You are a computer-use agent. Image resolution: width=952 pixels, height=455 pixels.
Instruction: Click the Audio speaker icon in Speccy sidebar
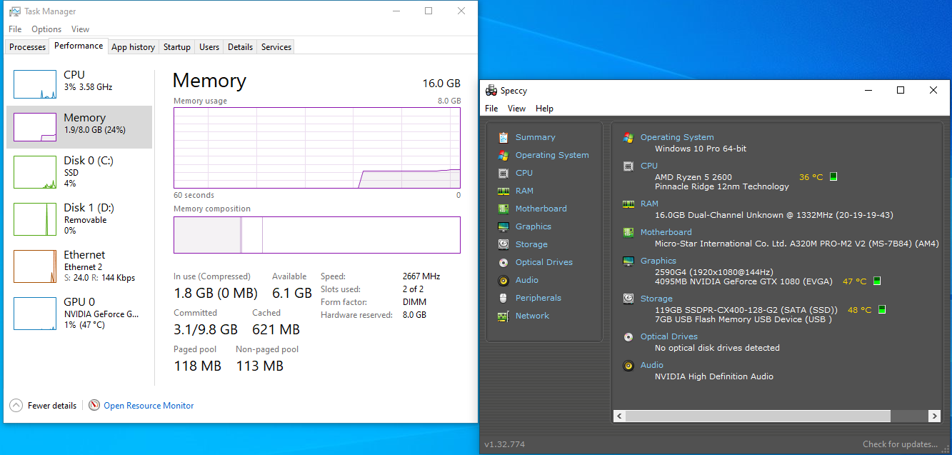pos(503,280)
